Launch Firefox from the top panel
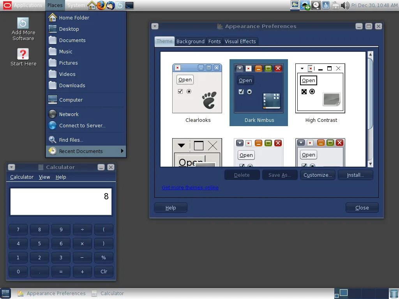 point(101,5)
